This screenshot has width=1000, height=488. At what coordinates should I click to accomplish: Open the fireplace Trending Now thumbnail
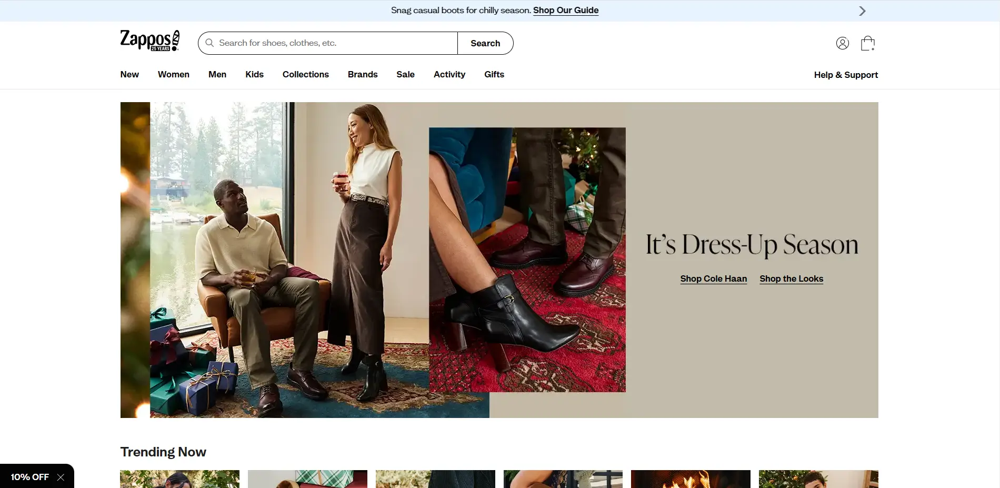[x=691, y=479]
